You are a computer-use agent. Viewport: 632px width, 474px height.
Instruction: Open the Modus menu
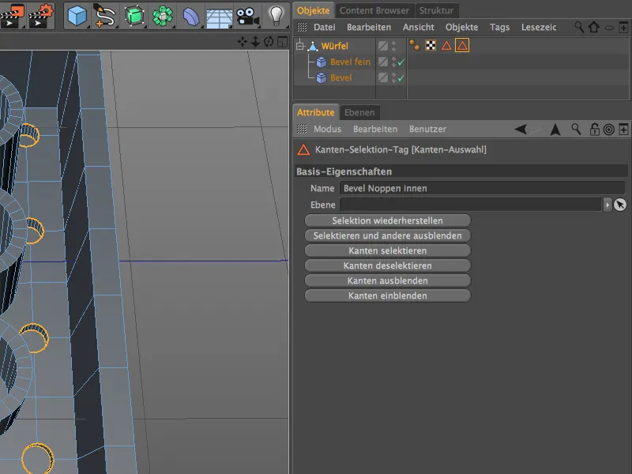tap(327, 129)
